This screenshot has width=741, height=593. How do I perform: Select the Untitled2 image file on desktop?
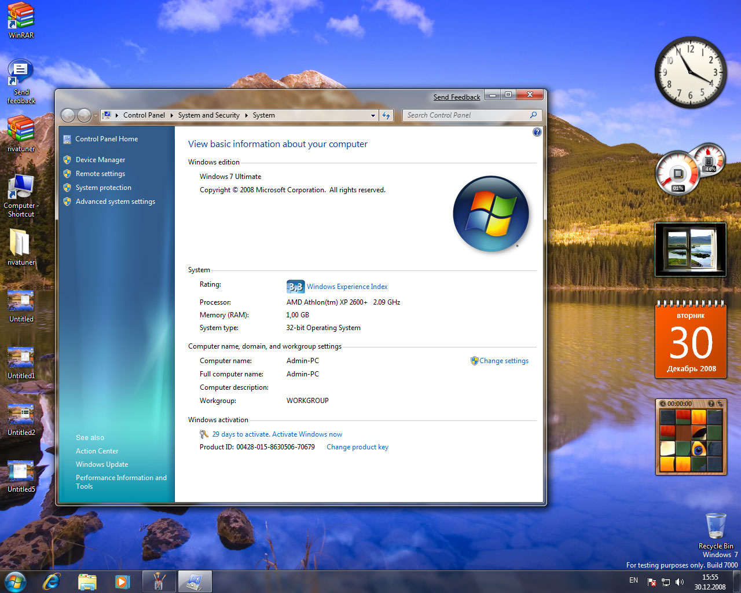21,419
